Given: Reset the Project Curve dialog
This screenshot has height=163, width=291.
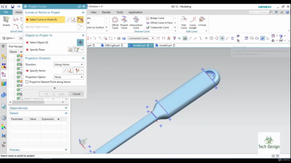Looking at the screenshot, I should point(79,6).
